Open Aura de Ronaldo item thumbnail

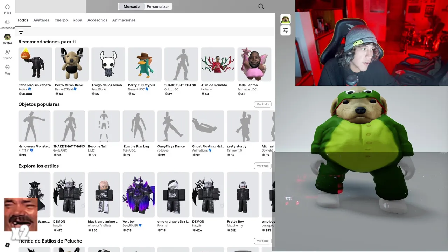click(218, 64)
